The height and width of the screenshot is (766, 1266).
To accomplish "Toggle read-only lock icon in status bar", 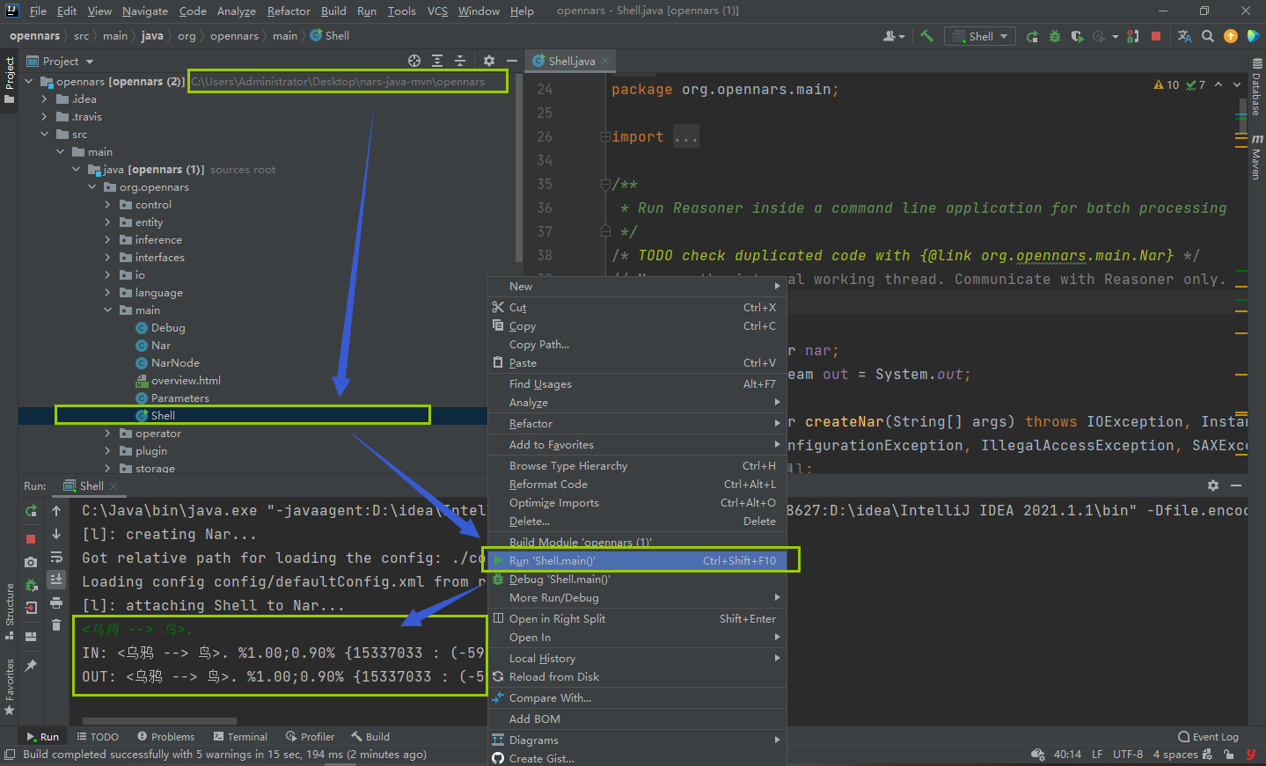I will [1227, 755].
